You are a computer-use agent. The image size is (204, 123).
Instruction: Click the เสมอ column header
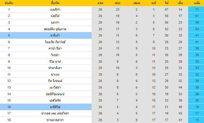coord(137,3)
